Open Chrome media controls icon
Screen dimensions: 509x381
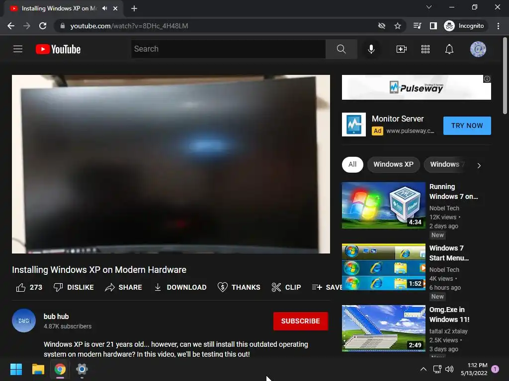(417, 26)
